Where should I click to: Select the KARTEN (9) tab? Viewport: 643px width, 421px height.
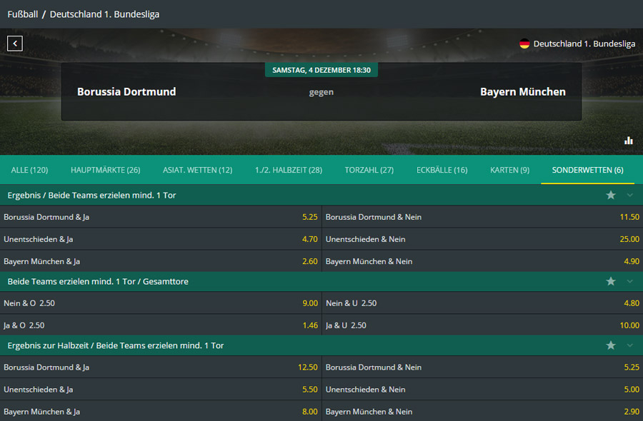click(x=509, y=170)
